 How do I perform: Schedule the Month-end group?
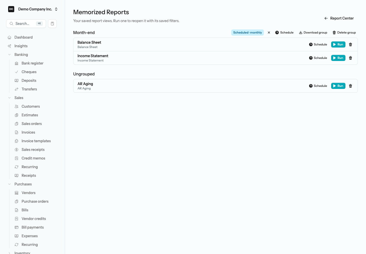(284, 33)
